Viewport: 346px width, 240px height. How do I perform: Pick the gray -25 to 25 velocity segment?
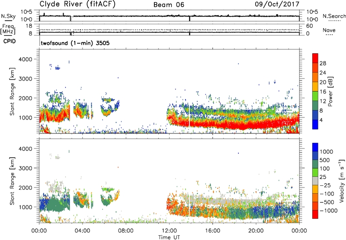[x=315, y=181]
